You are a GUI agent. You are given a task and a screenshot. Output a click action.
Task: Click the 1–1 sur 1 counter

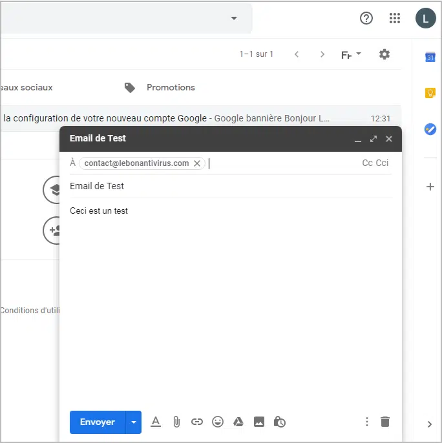[x=256, y=54]
